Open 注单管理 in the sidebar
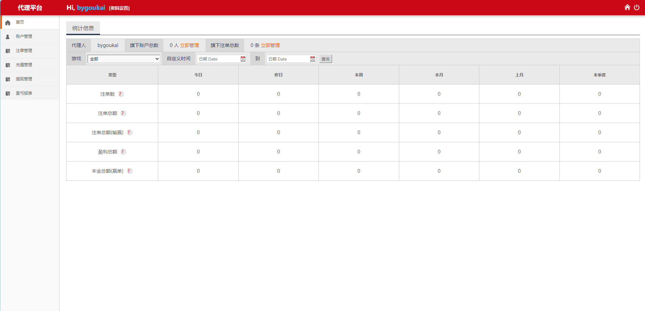Screen dimensions: 645x311 tap(24, 51)
